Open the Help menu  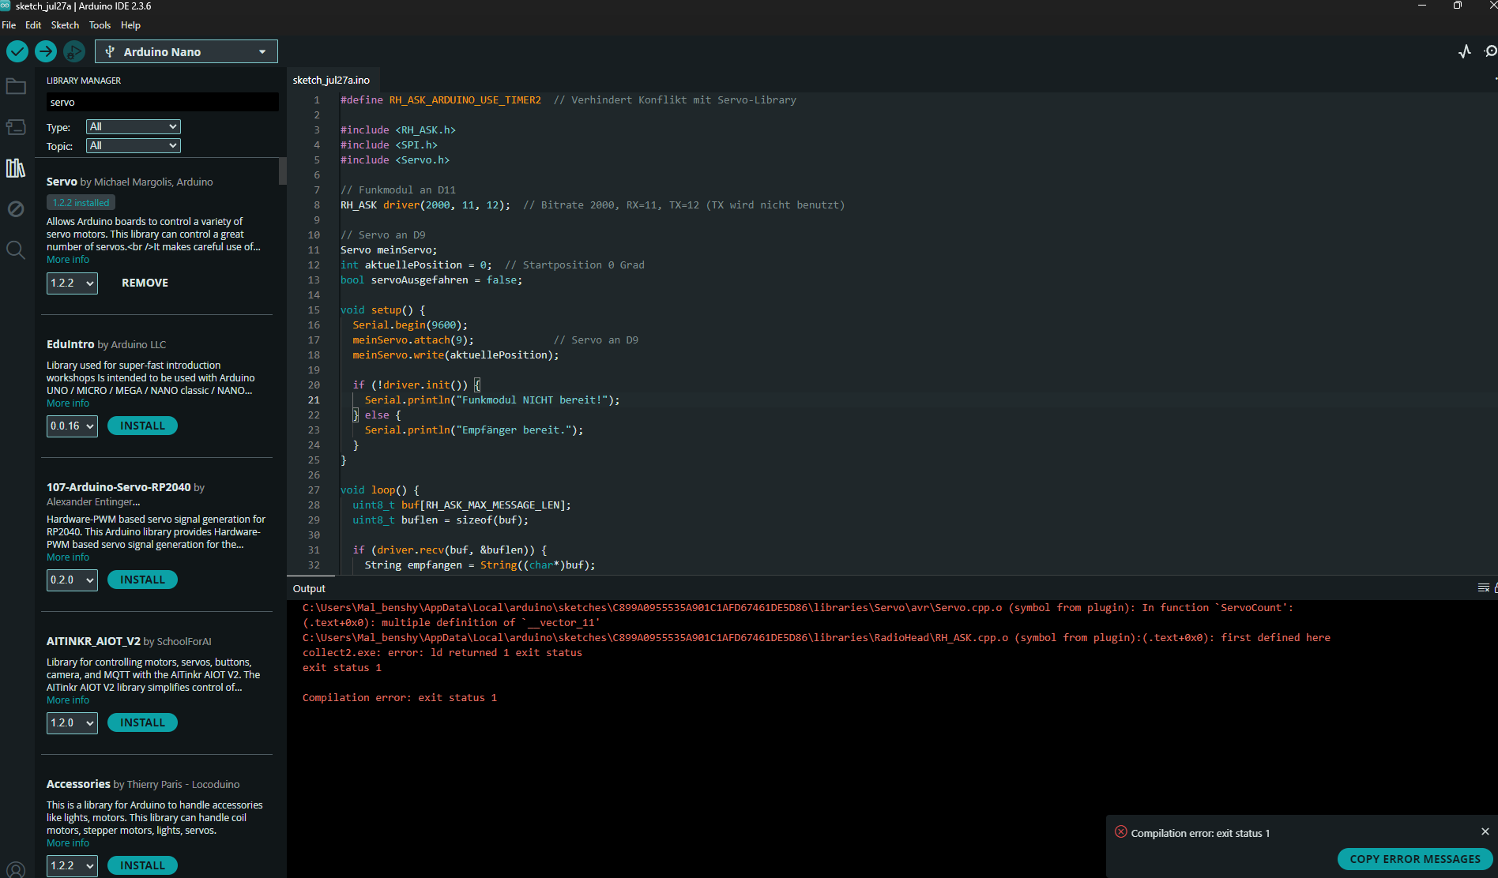pos(130,25)
